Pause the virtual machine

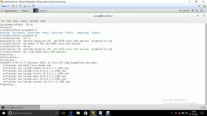[13, 6]
